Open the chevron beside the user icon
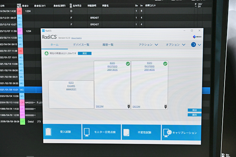Image resolution: width=236 pixels, height=157 pixels. coord(199,45)
